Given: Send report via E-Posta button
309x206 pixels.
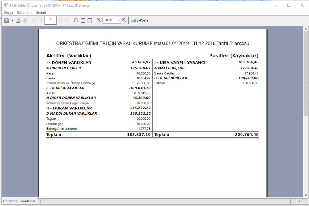Looking at the screenshot, I should 140,20.
